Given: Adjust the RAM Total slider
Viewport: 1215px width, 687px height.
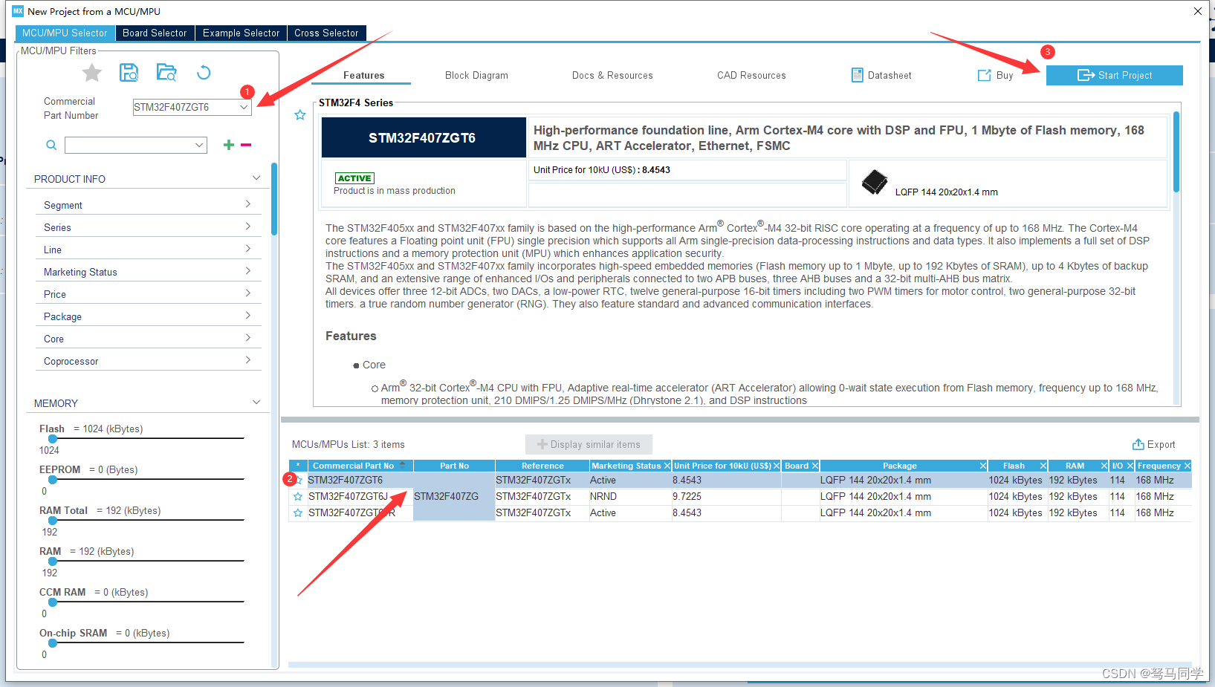Looking at the screenshot, I should [x=53, y=521].
